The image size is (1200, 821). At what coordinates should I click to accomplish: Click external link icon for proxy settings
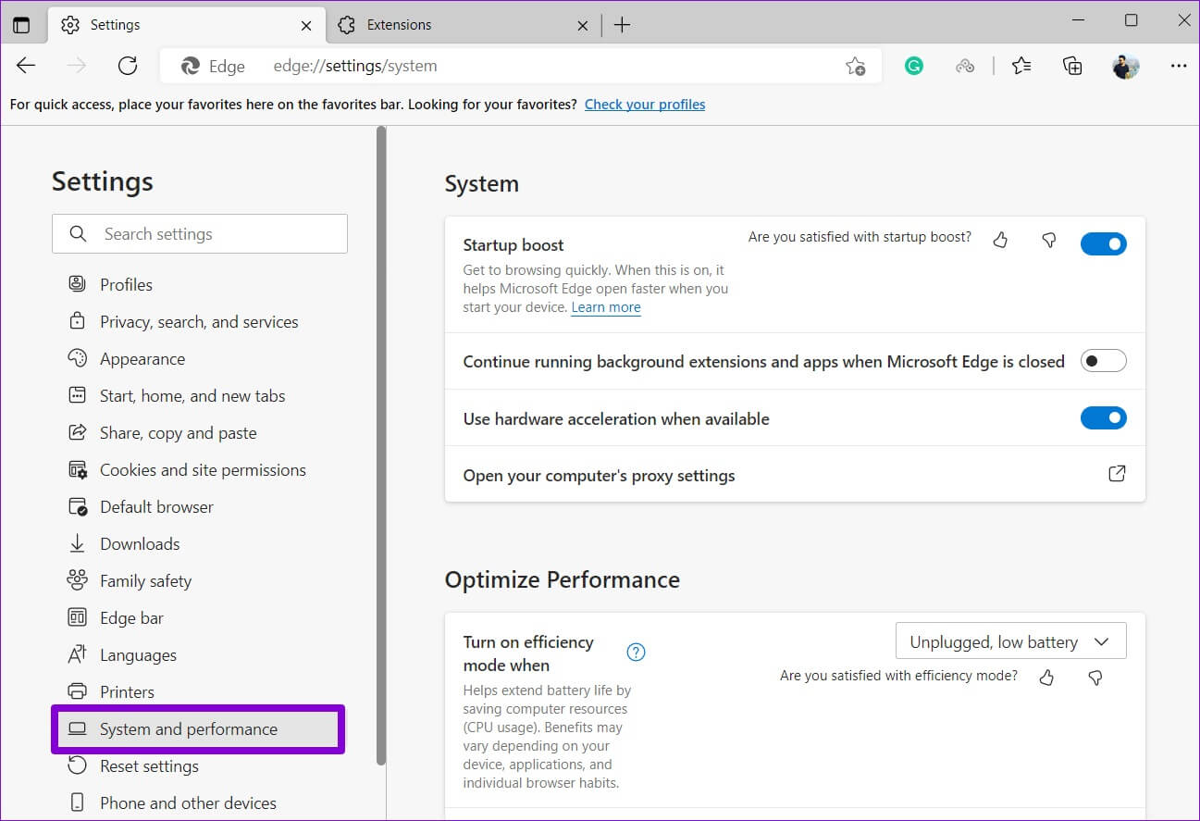coord(1117,474)
